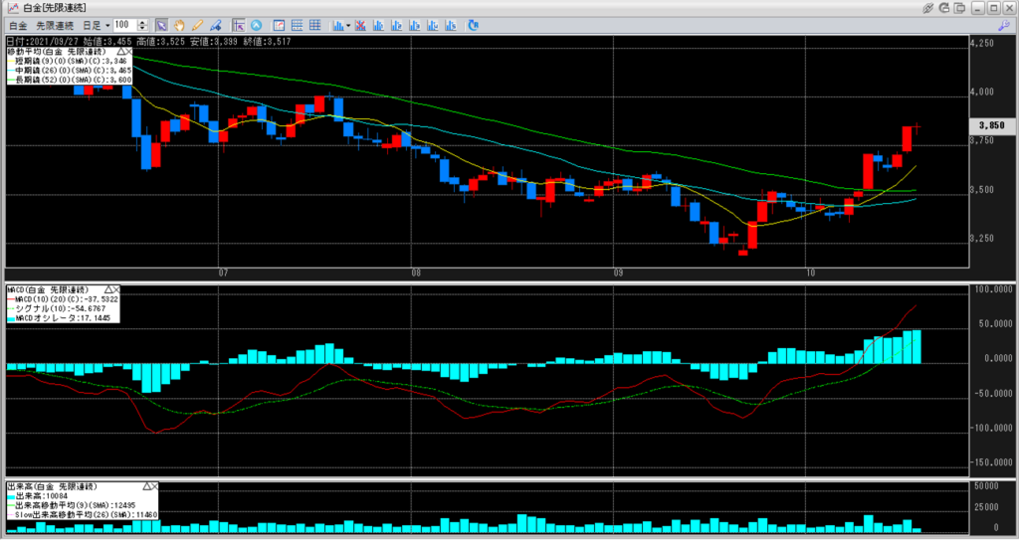Click the delete indicators icon with red X
Screen dimensions: 1019x540
coord(362,24)
